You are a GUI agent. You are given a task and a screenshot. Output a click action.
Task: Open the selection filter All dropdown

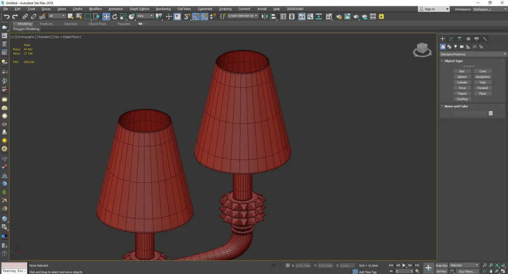(x=57, y=16)
